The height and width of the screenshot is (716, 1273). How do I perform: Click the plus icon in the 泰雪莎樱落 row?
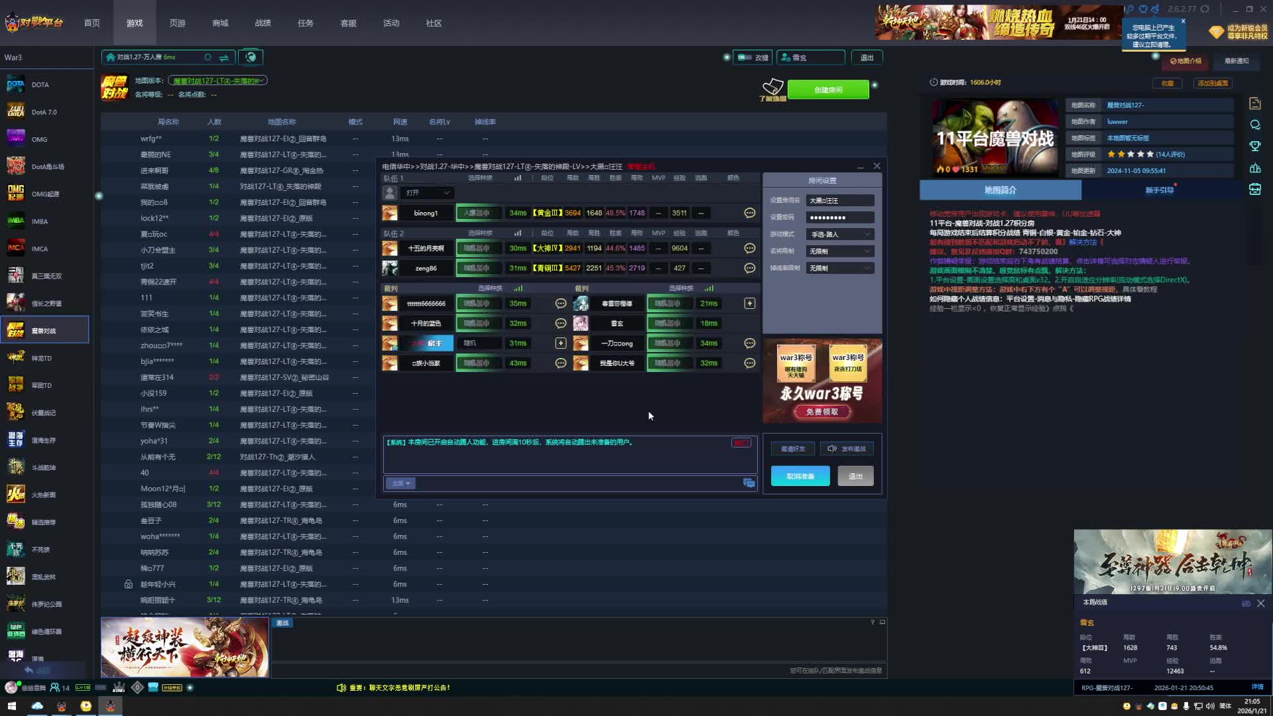pyautogui.click(x=749, y=303)
